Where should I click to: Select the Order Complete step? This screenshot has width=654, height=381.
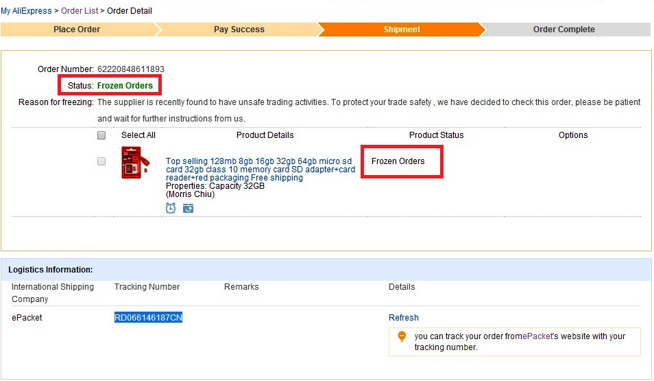(564, 30)
